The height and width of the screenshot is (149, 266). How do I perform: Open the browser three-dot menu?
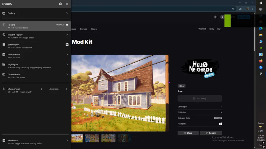[253, 9]
